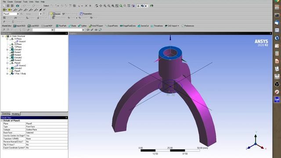Screen dimensions: 281x158
Task: Activate the Box Zoom icon
Action: click(109, 6)
